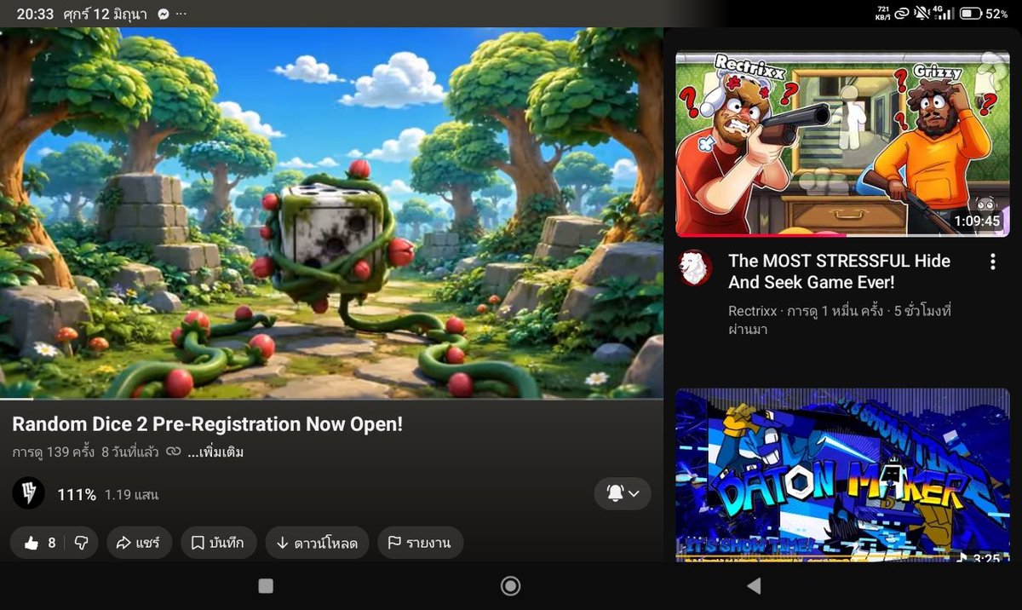Select The MOST STRESSFUL Hide And Seek title
Screen dimensions: 1022x610
click(839, 271)
